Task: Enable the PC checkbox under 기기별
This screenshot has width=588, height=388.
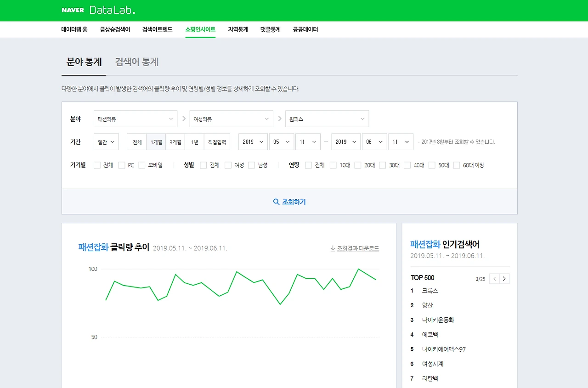Action: 121,165
